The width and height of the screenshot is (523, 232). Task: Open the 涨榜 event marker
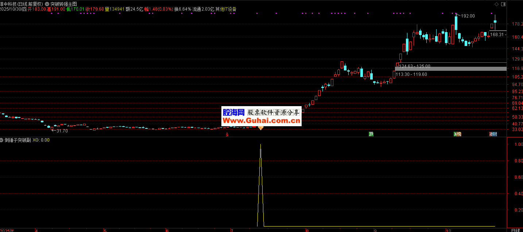[x=457, y=134]
